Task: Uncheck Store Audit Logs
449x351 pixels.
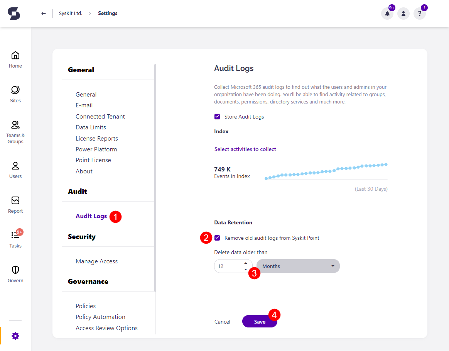Action: [x=217, y=116]
